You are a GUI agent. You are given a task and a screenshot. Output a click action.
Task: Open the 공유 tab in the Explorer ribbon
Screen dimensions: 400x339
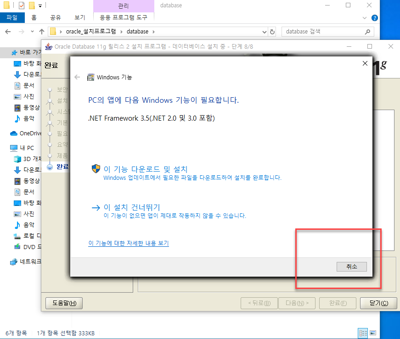coord(56,17)
